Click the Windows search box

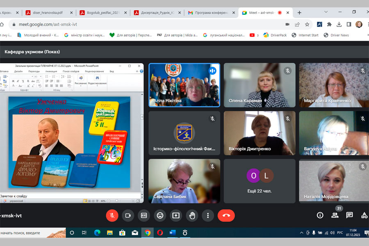pos(33,233)
